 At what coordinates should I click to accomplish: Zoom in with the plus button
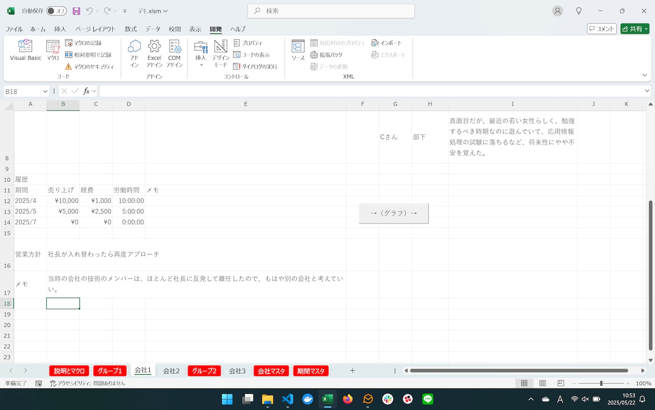(x=627, y=383)
